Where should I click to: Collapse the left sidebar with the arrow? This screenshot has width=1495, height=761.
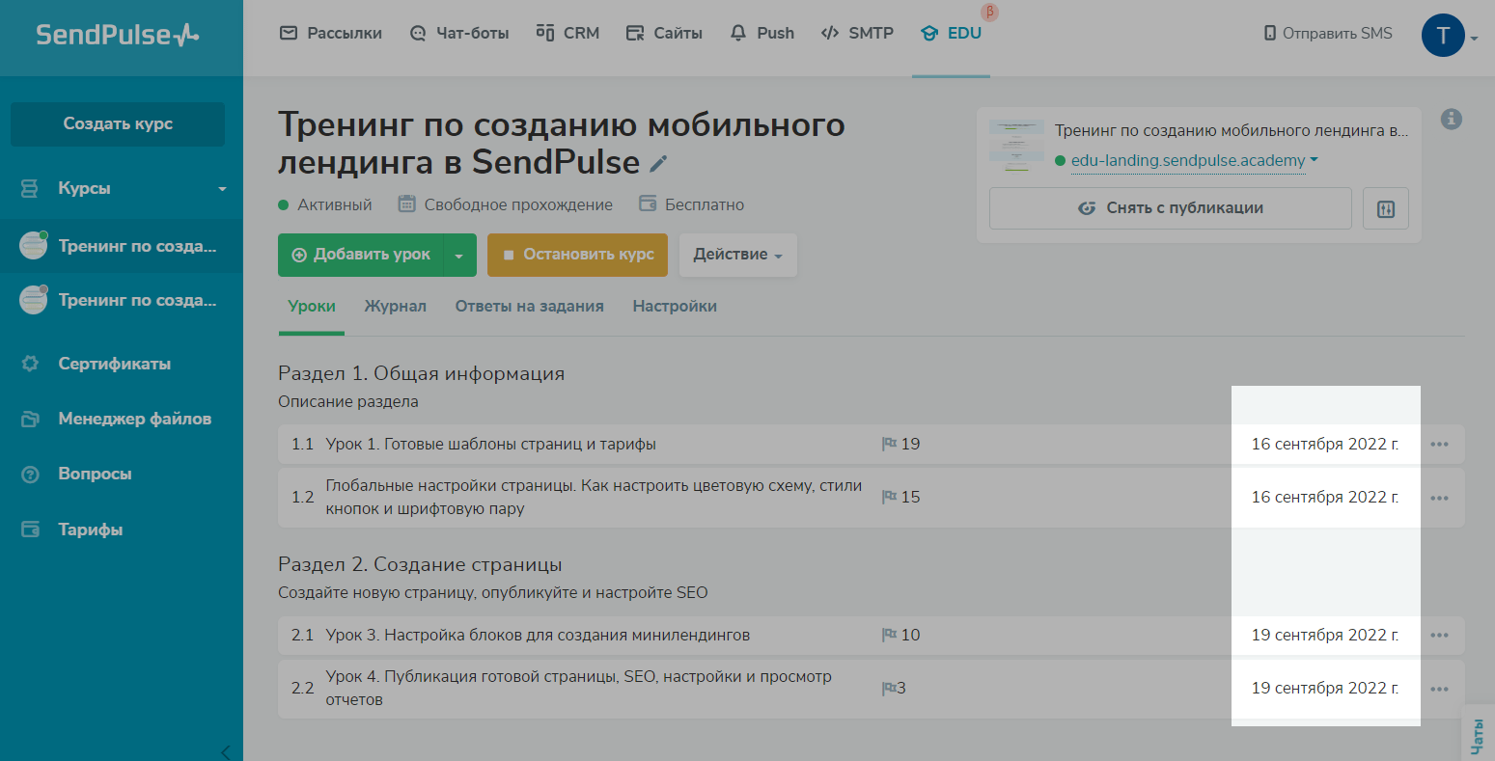tap(225, 751)
